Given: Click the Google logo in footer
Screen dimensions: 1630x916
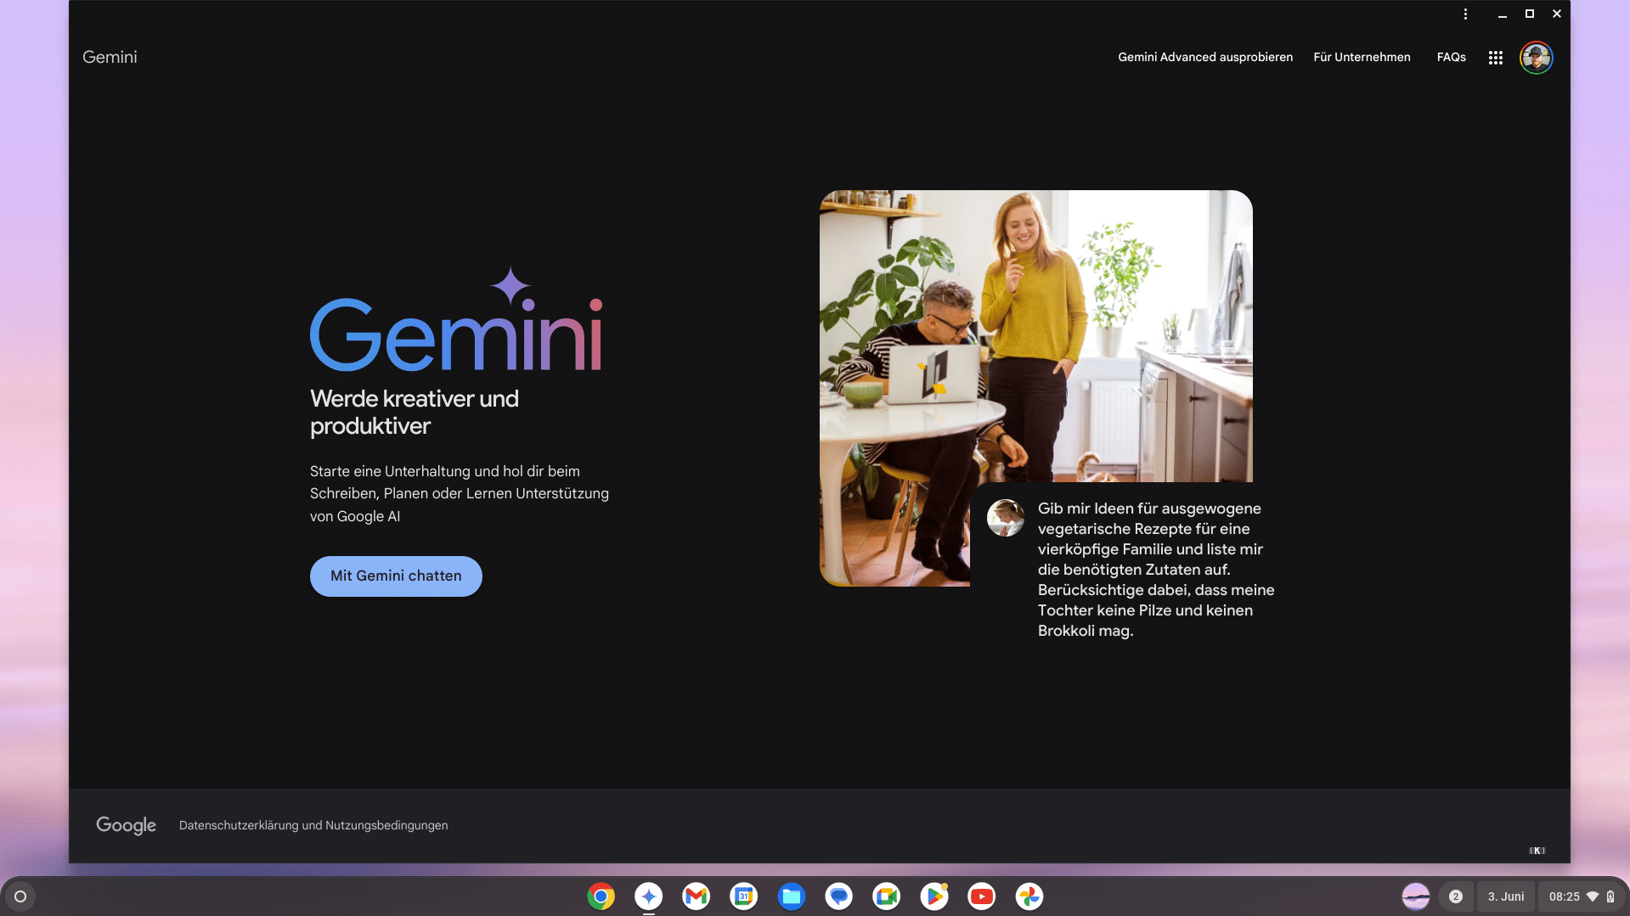Looking at the screenshot, I should [x=126, y=825].
